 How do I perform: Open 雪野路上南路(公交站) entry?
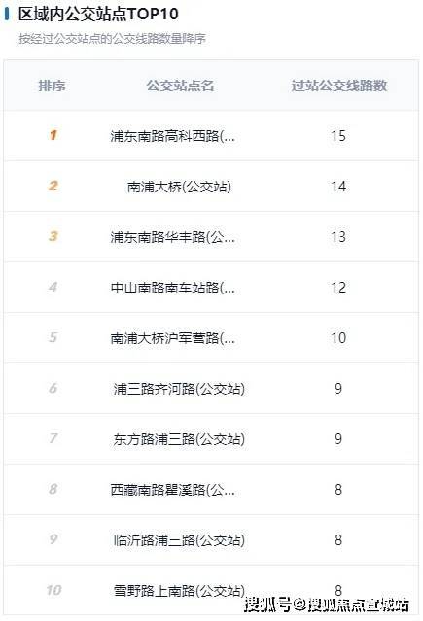(x=179, y=591)
